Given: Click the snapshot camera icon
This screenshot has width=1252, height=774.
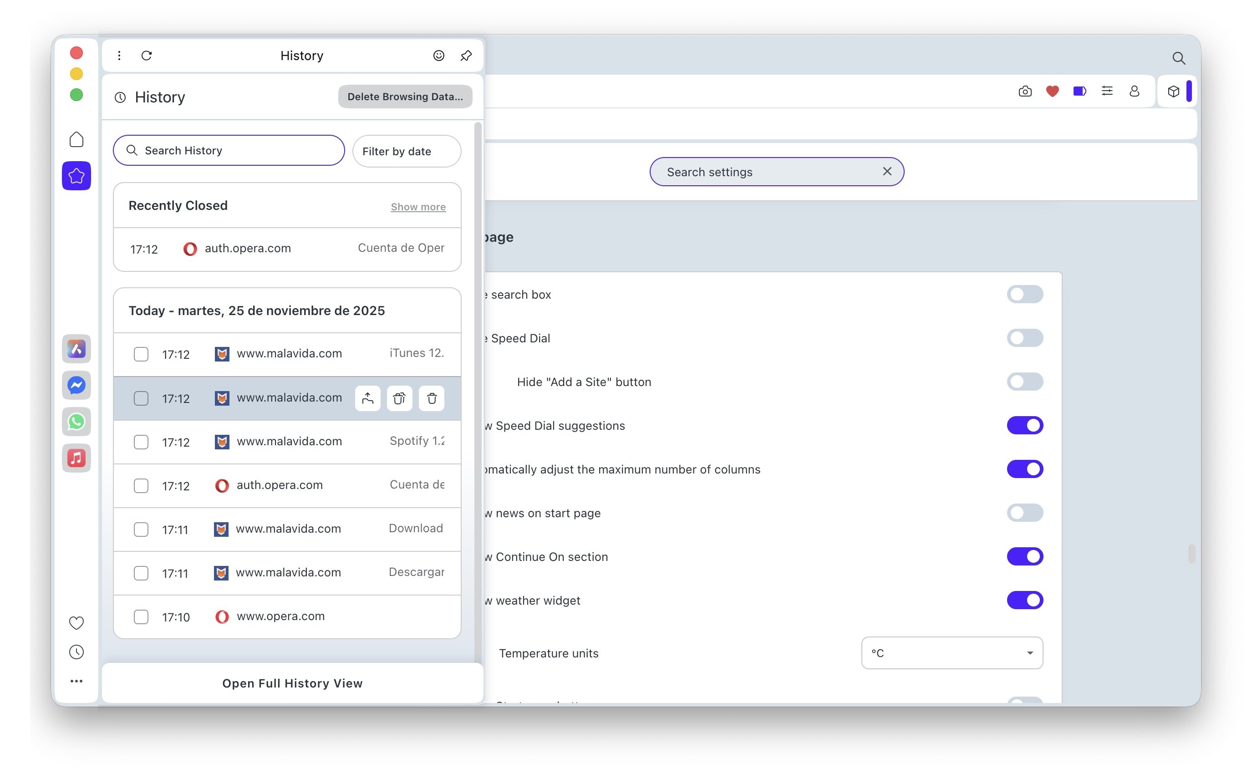Looking at the screenshot, I should pos(1025,91).
